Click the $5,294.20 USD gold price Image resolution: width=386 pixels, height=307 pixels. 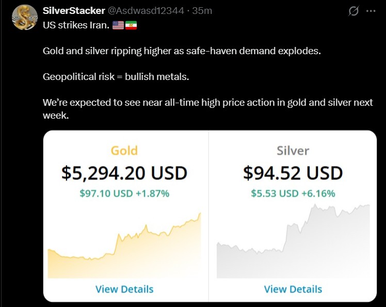click(124, 173)
